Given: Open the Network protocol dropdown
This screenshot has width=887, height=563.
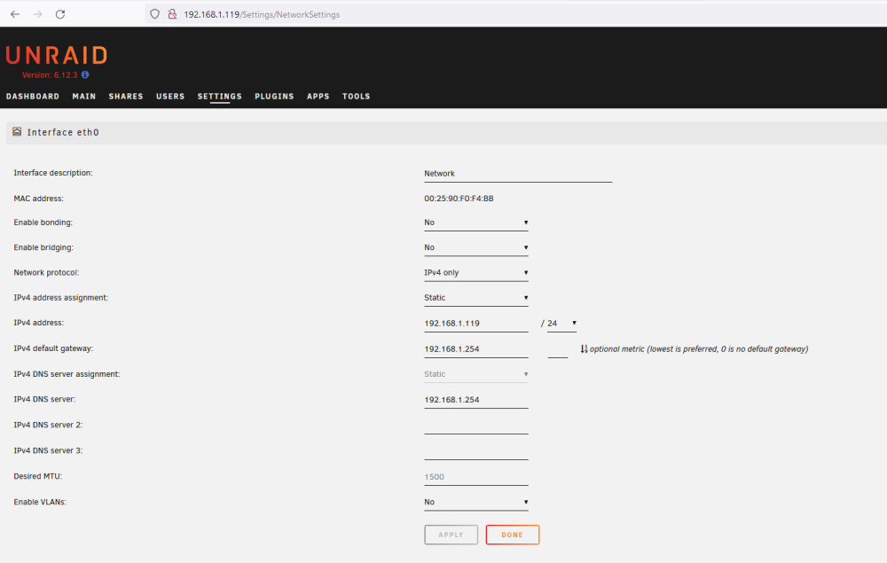Looking at the screenshot, I should [x=475, y=272].
